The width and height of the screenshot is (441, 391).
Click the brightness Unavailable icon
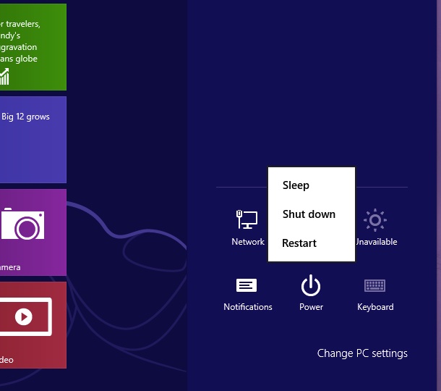(375, 219)
